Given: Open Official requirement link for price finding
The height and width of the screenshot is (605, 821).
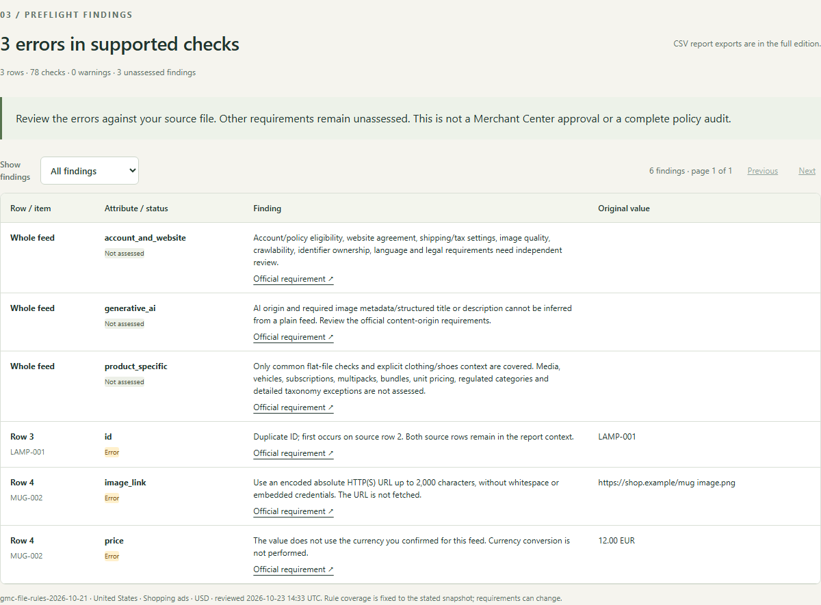Looking at the screenshot, I should tap(294, 569).
